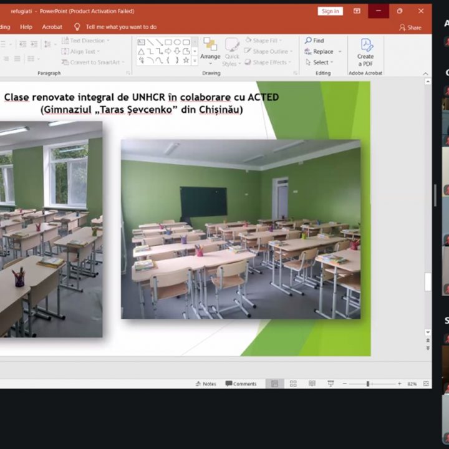The width and height of the screenshot is (449, 449).
Task: Open the Arrange tool
Action: (x=210, y=50)
